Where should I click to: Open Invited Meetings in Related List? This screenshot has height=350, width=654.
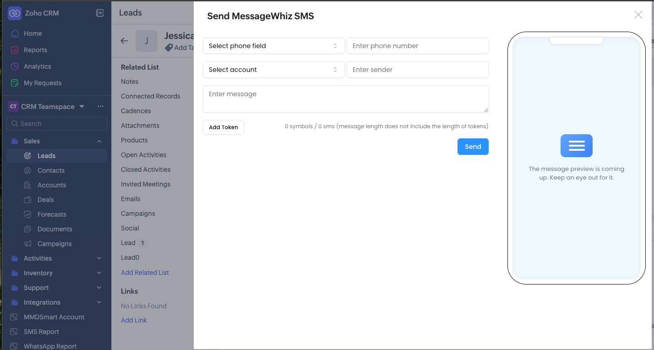[146, 184]
